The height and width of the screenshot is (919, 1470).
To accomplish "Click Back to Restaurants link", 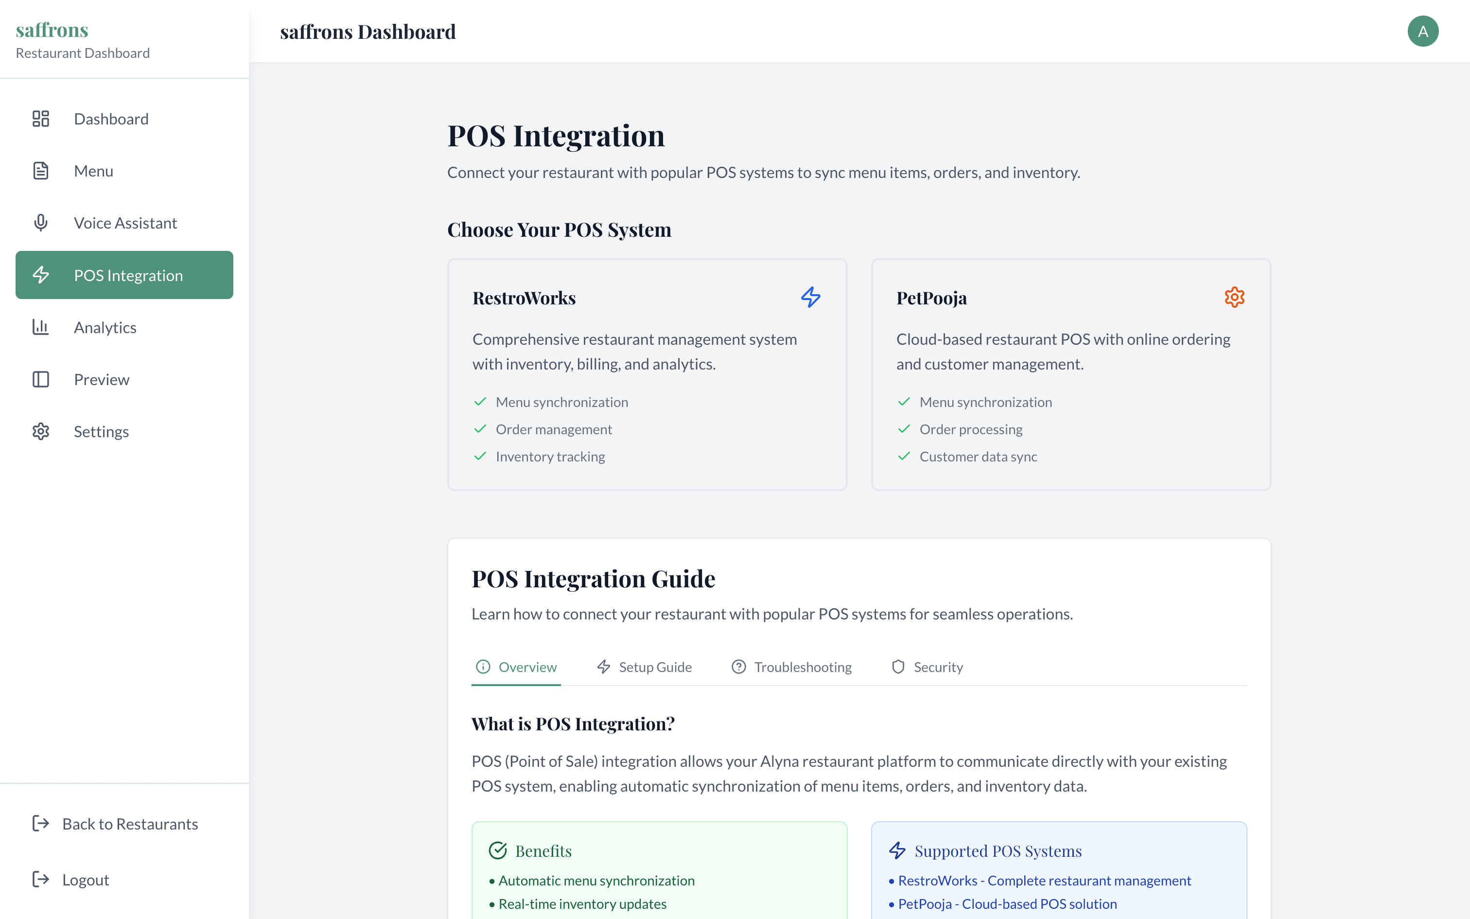I will coord(130,824).
